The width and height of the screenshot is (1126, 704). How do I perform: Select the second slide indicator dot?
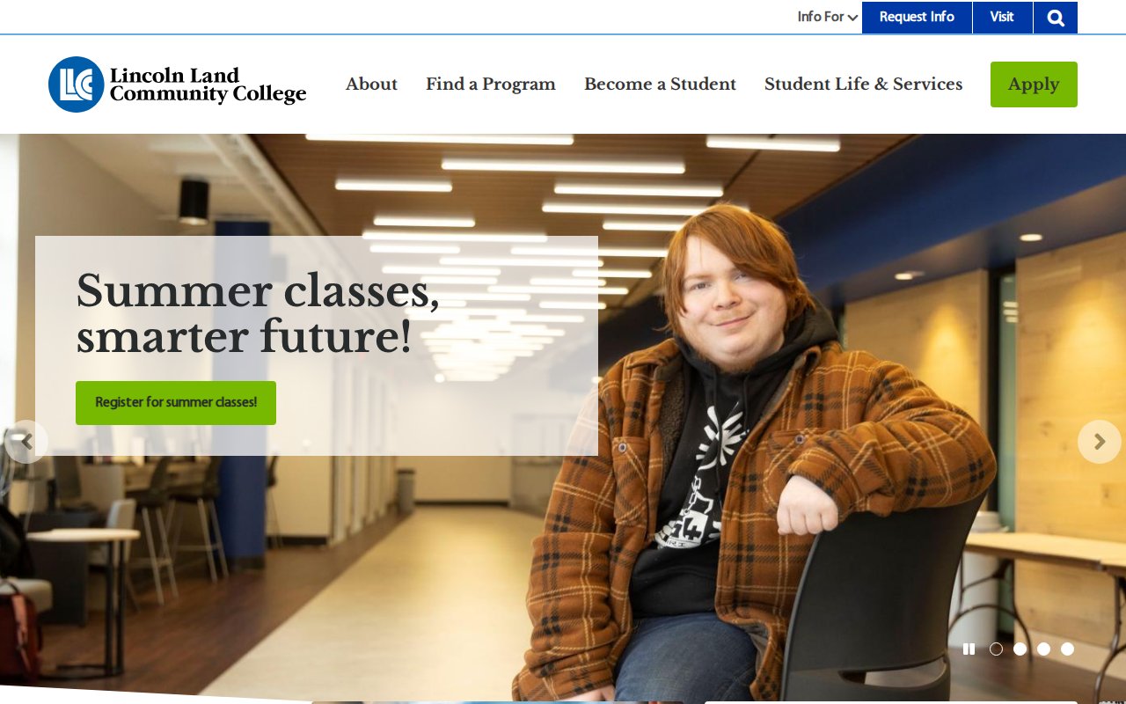pos(1020,649)
